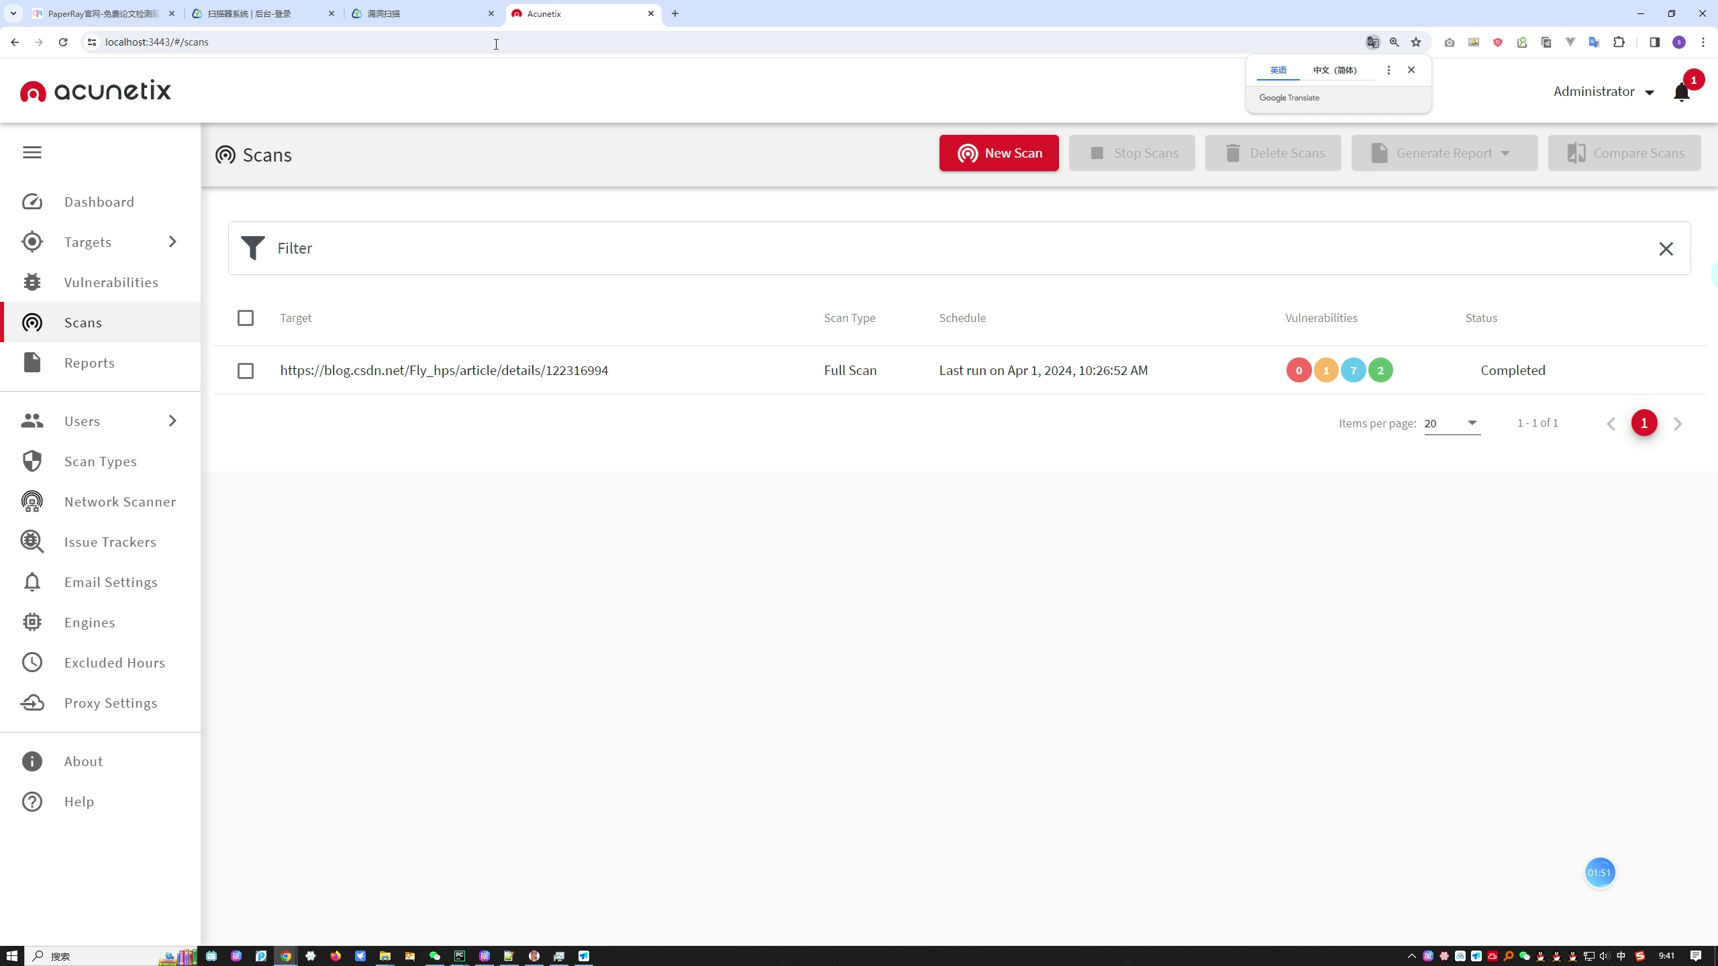Start a New Scan
Screen dimensions: 1718x966
(x=999, y=153)
